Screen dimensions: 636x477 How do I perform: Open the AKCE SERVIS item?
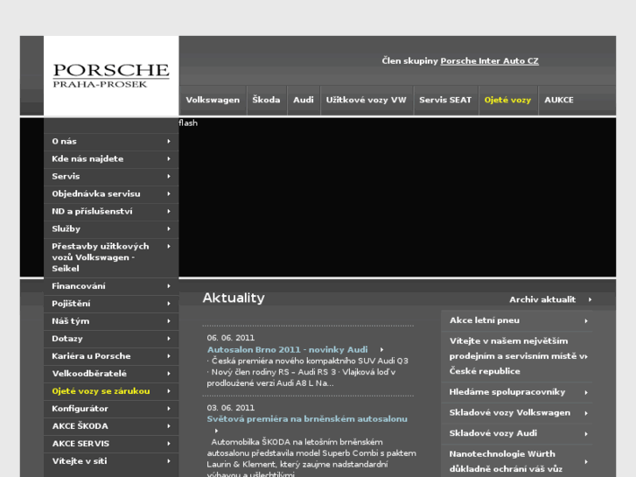point(111,444)
